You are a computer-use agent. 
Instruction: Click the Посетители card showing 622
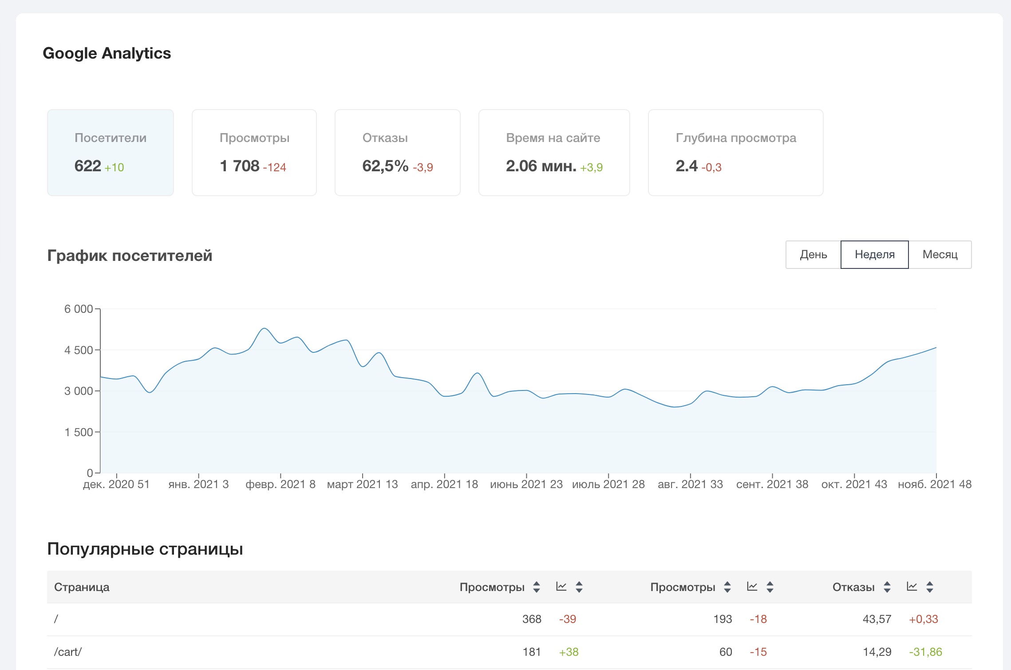click(110, 153)
